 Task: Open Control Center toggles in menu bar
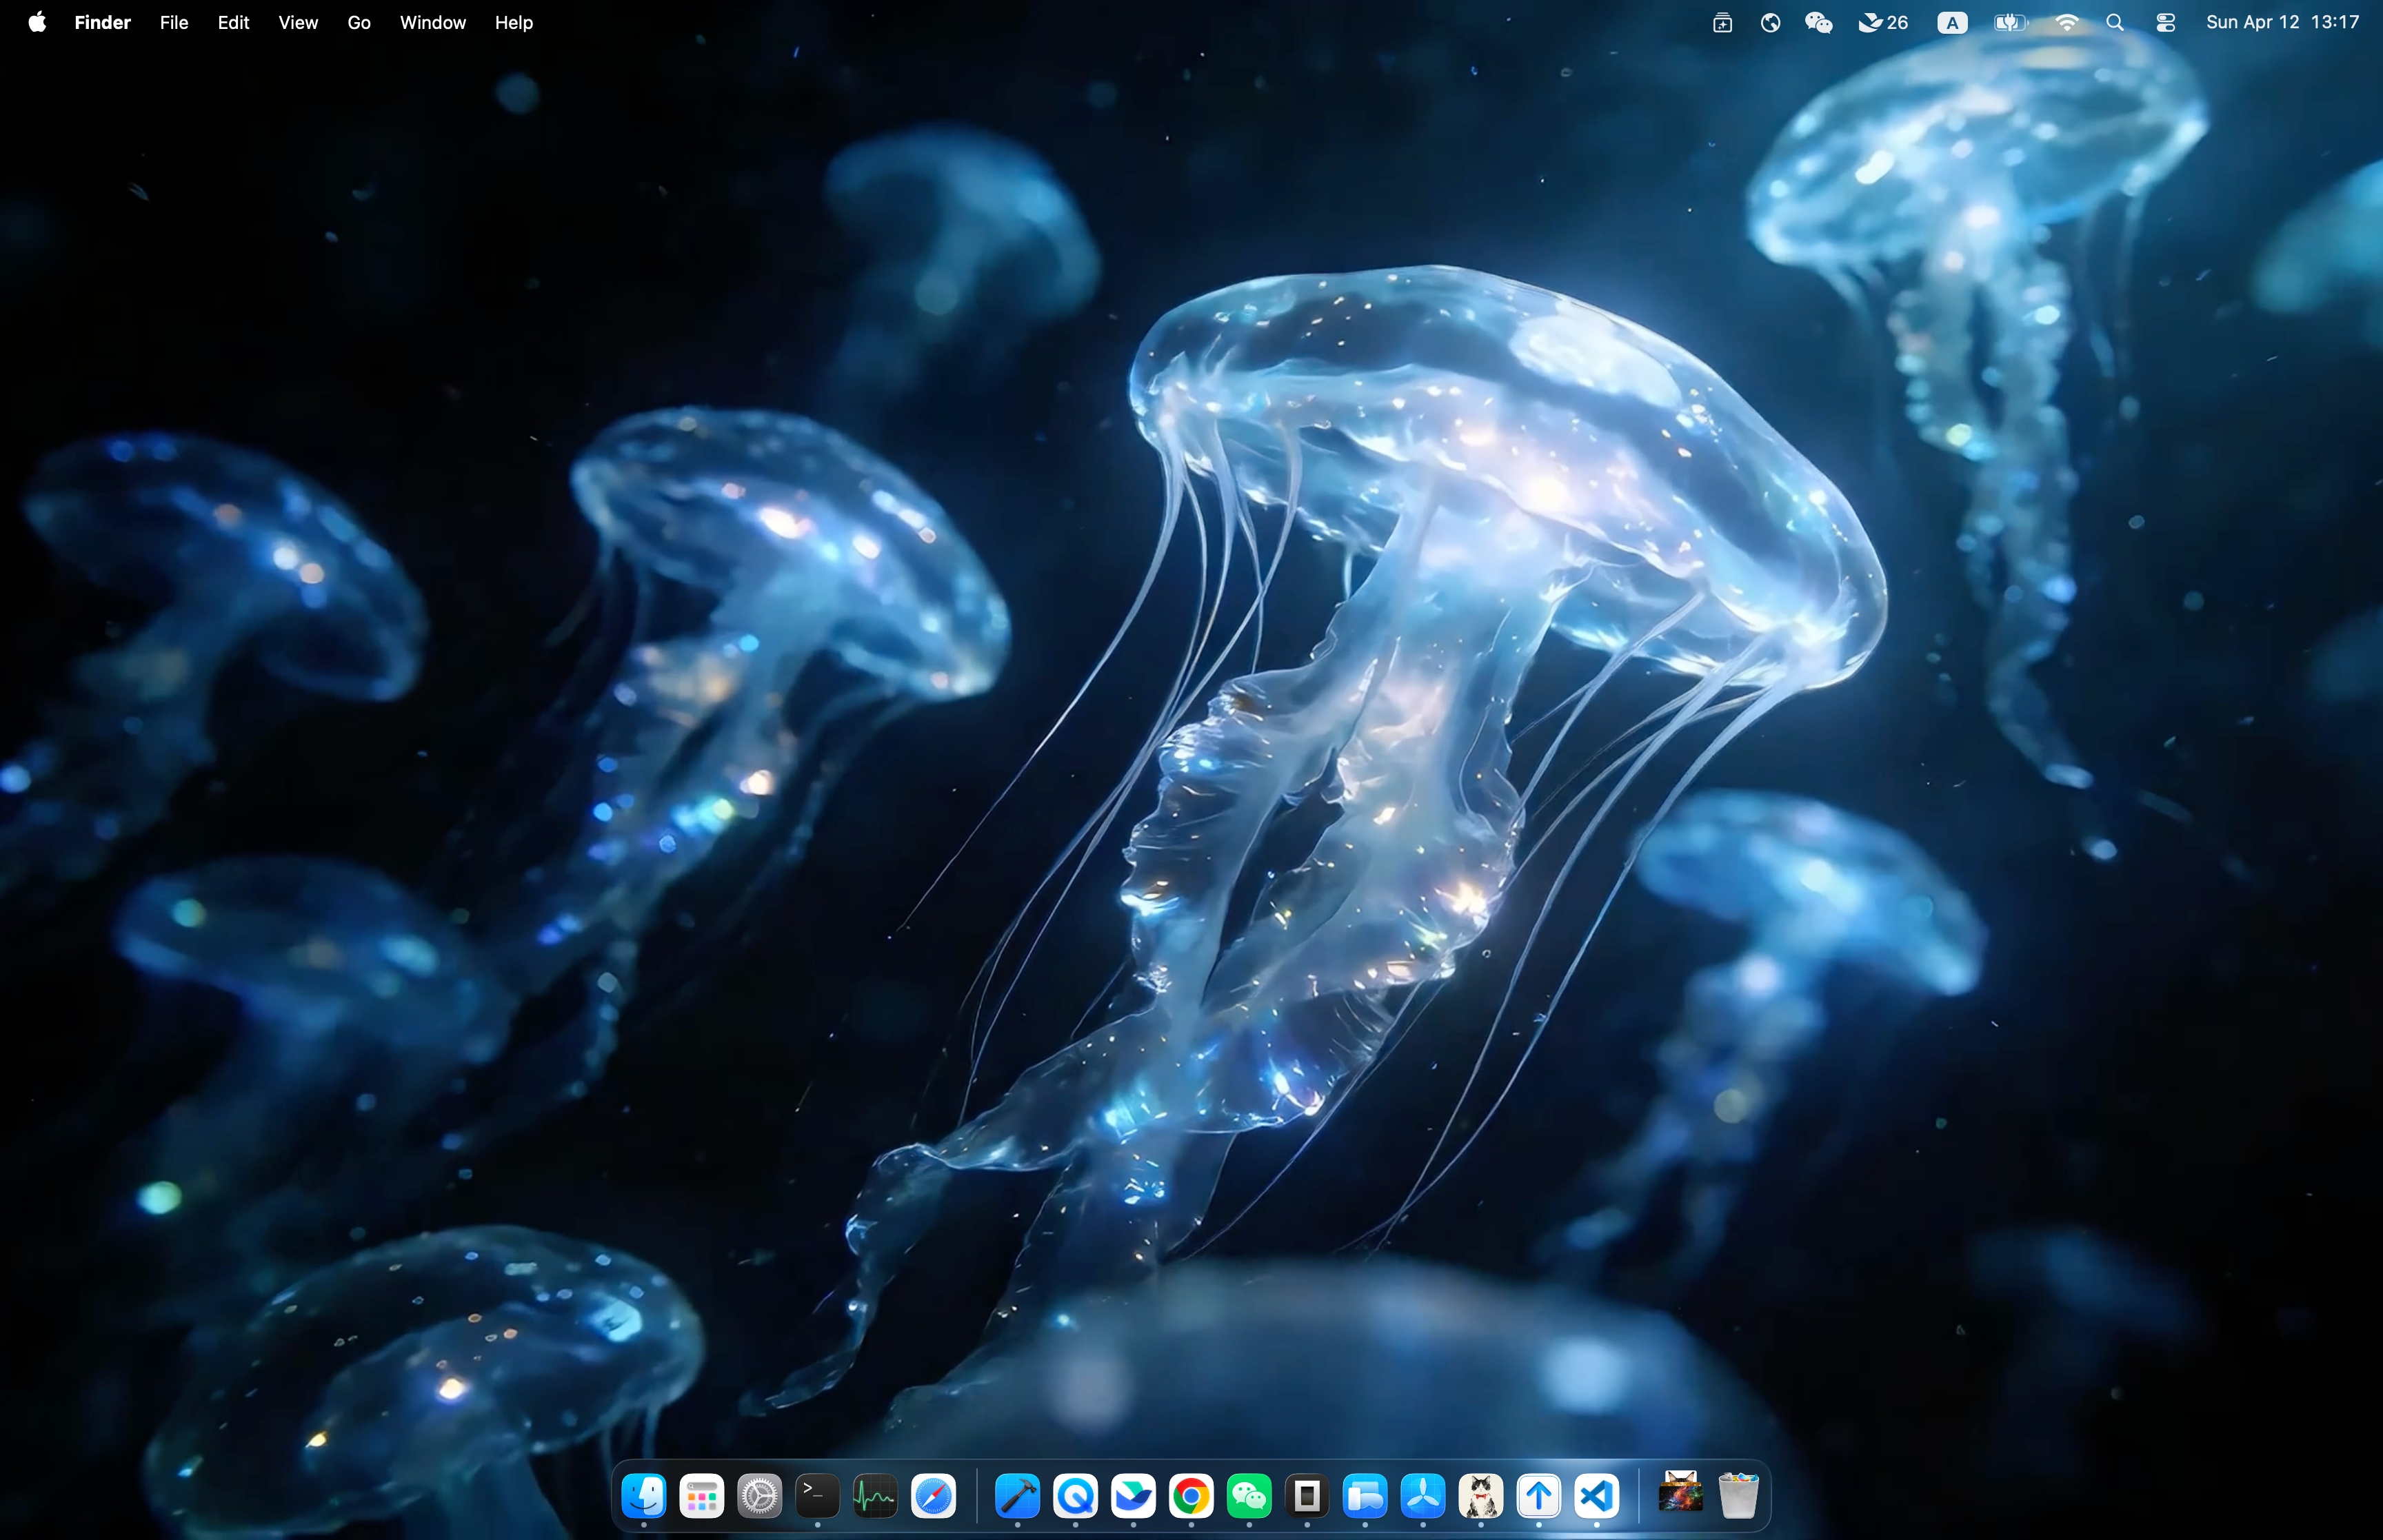pyautogui.click(x=2165, y=22)
